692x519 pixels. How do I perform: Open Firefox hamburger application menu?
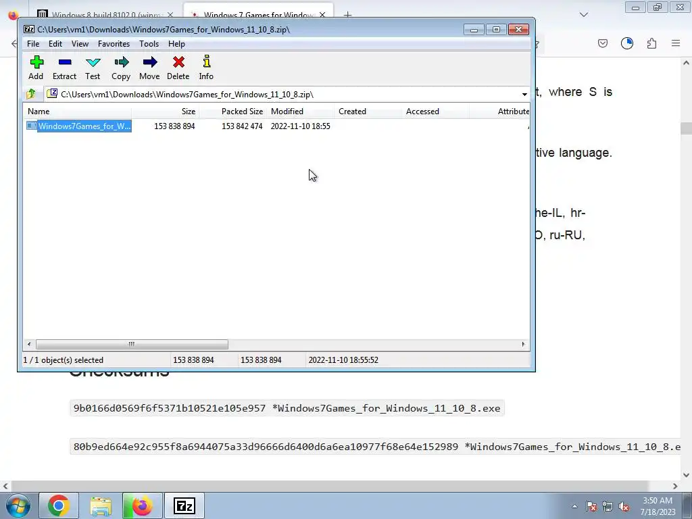coord(676,43)
